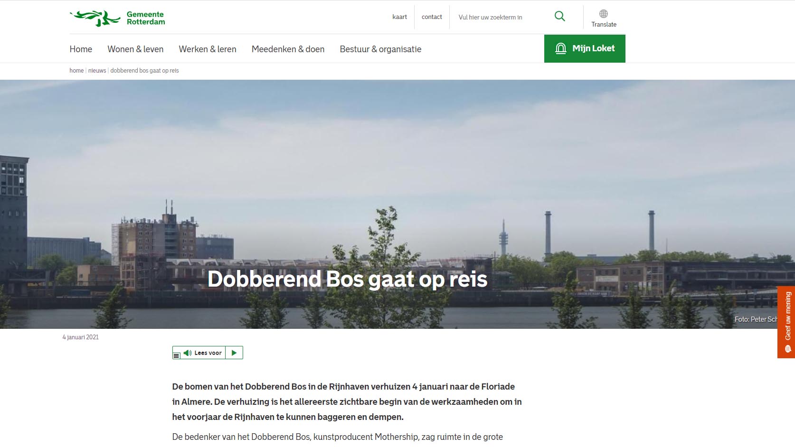
Task: Click the speaker icon beside Lees voor
Action: click(188, 353)
